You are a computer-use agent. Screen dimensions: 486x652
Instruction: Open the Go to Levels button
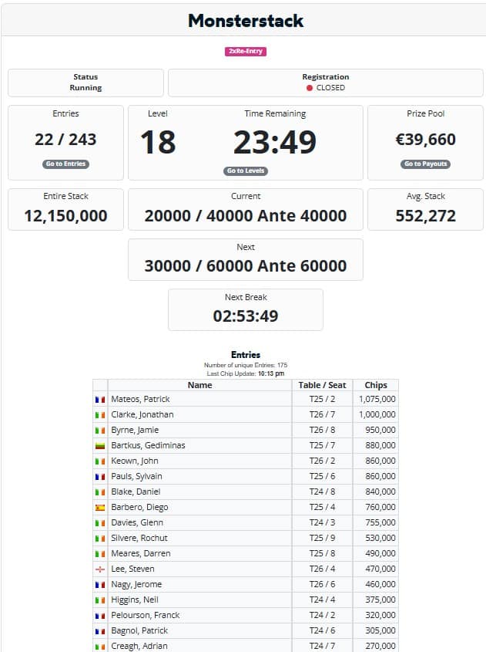(x=246, y=171)
